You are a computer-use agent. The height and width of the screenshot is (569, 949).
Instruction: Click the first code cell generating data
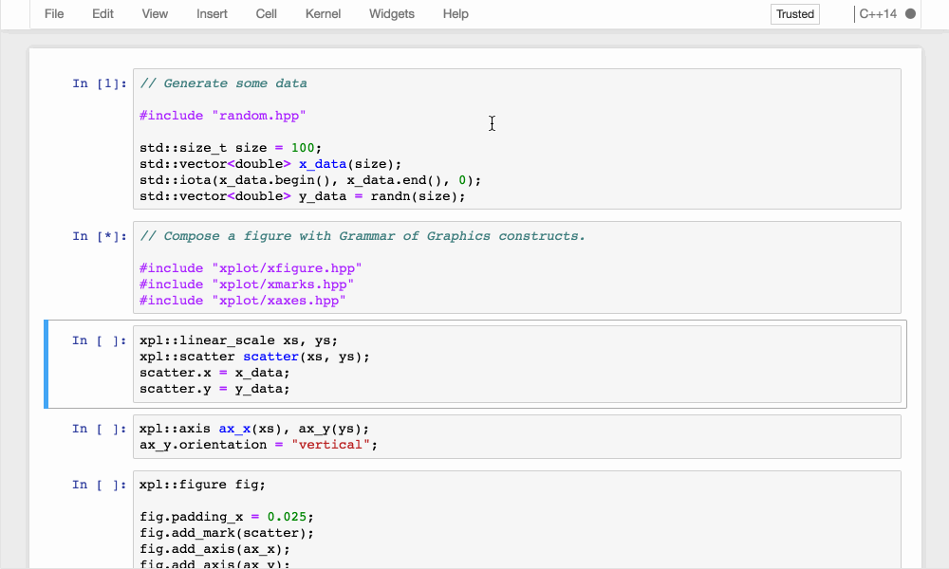(517, 139)
